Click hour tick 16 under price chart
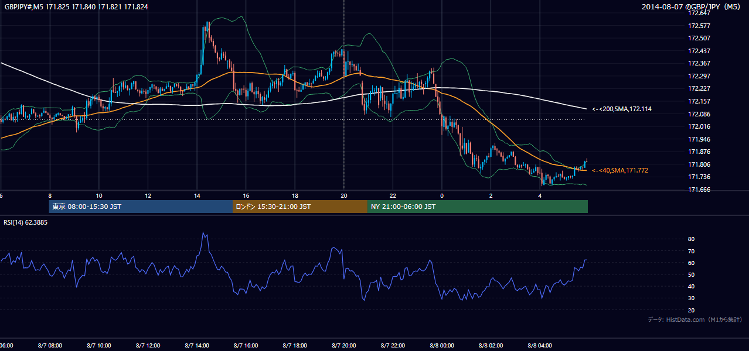 246,196
